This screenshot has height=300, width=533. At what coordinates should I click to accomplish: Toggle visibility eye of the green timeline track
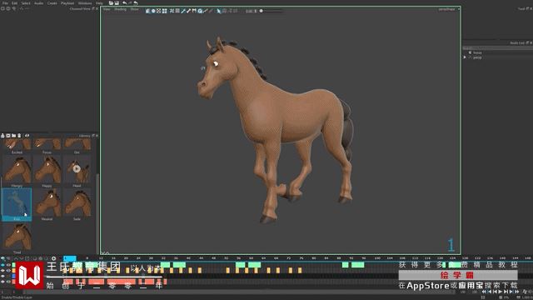(8, 265)
